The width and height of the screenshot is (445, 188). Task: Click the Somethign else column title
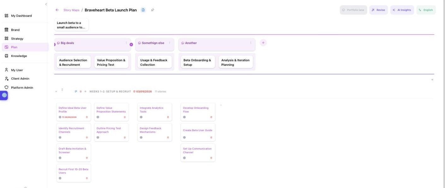pyautogui.click(x=153, y=43)
